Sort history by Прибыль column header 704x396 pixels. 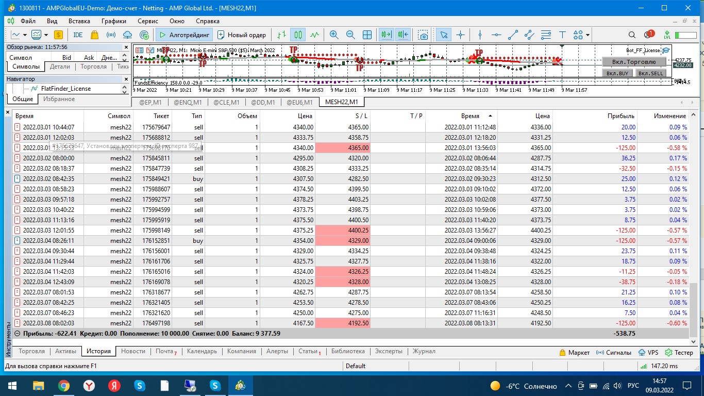[621, 116]
